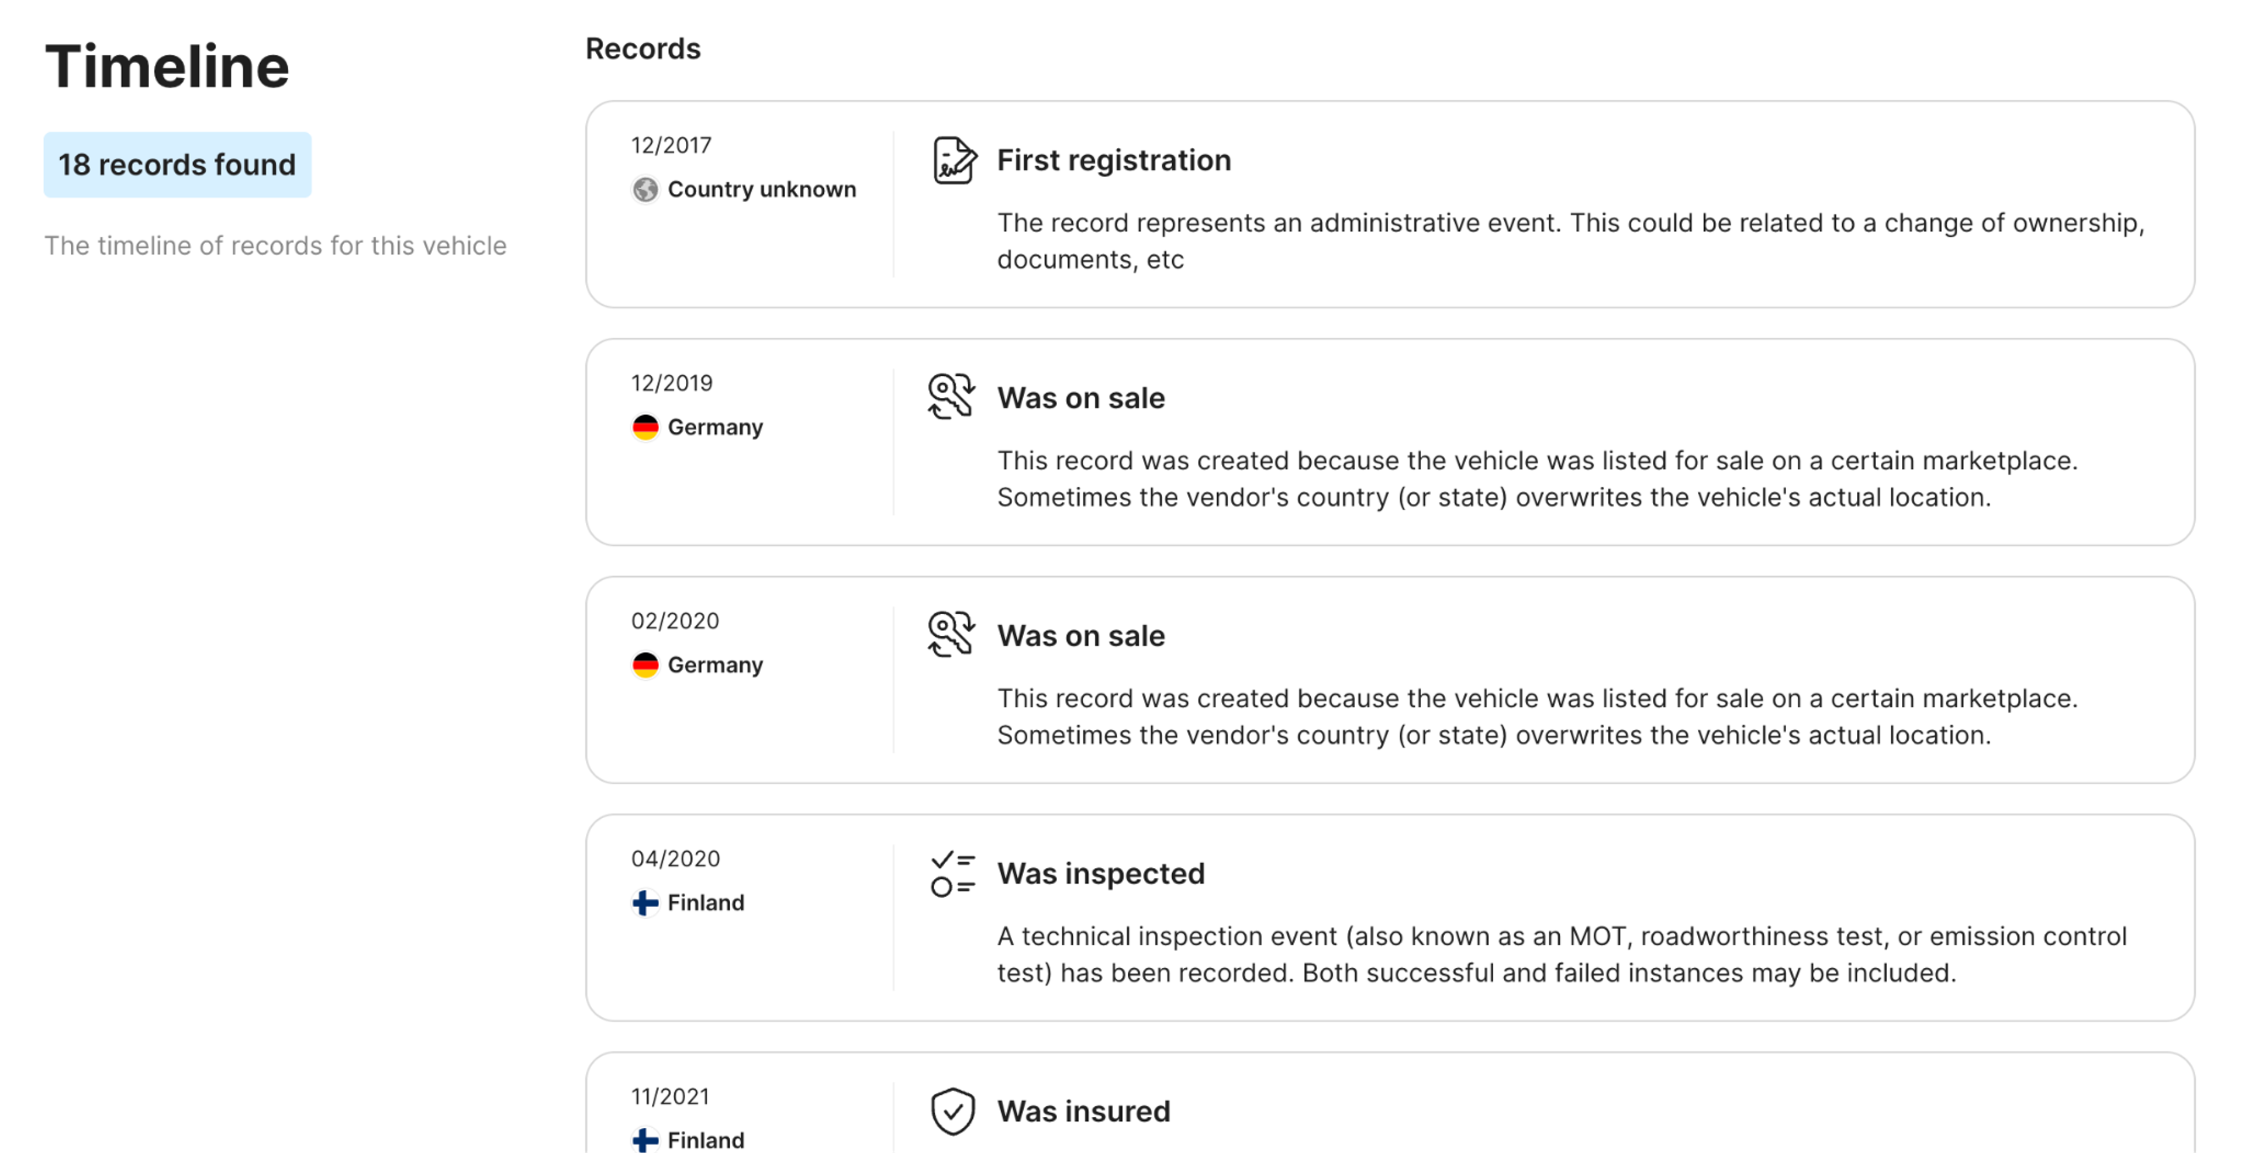
Task: Click the 18 records found badge
Action: pos(177,165)
